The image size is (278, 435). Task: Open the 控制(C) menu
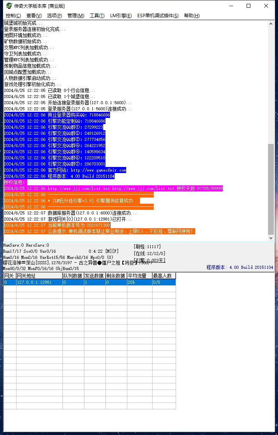13,16
